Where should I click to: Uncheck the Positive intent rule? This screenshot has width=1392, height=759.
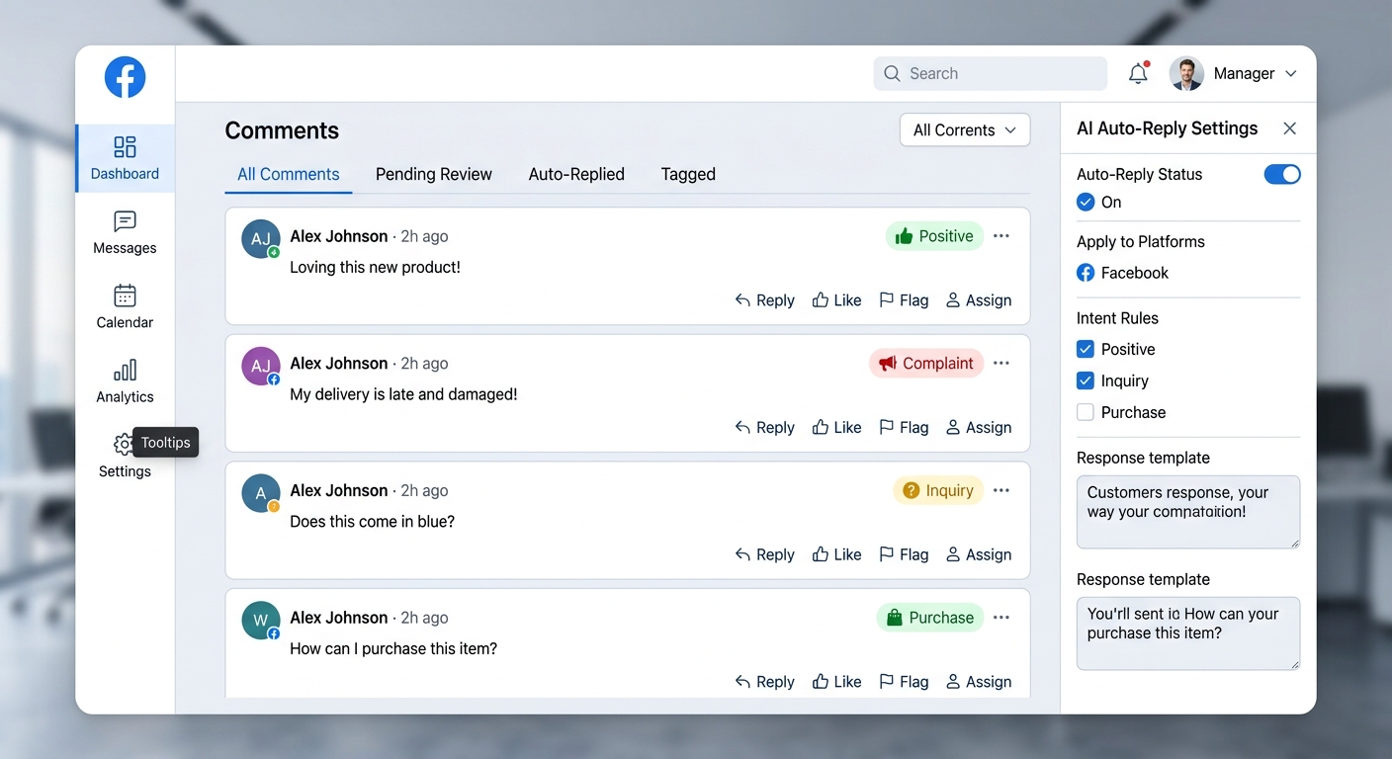point(1086,350)
